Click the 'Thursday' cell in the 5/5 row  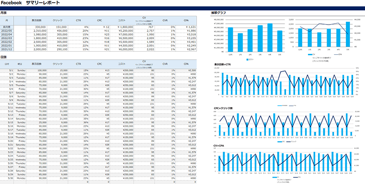pos(20,85)
